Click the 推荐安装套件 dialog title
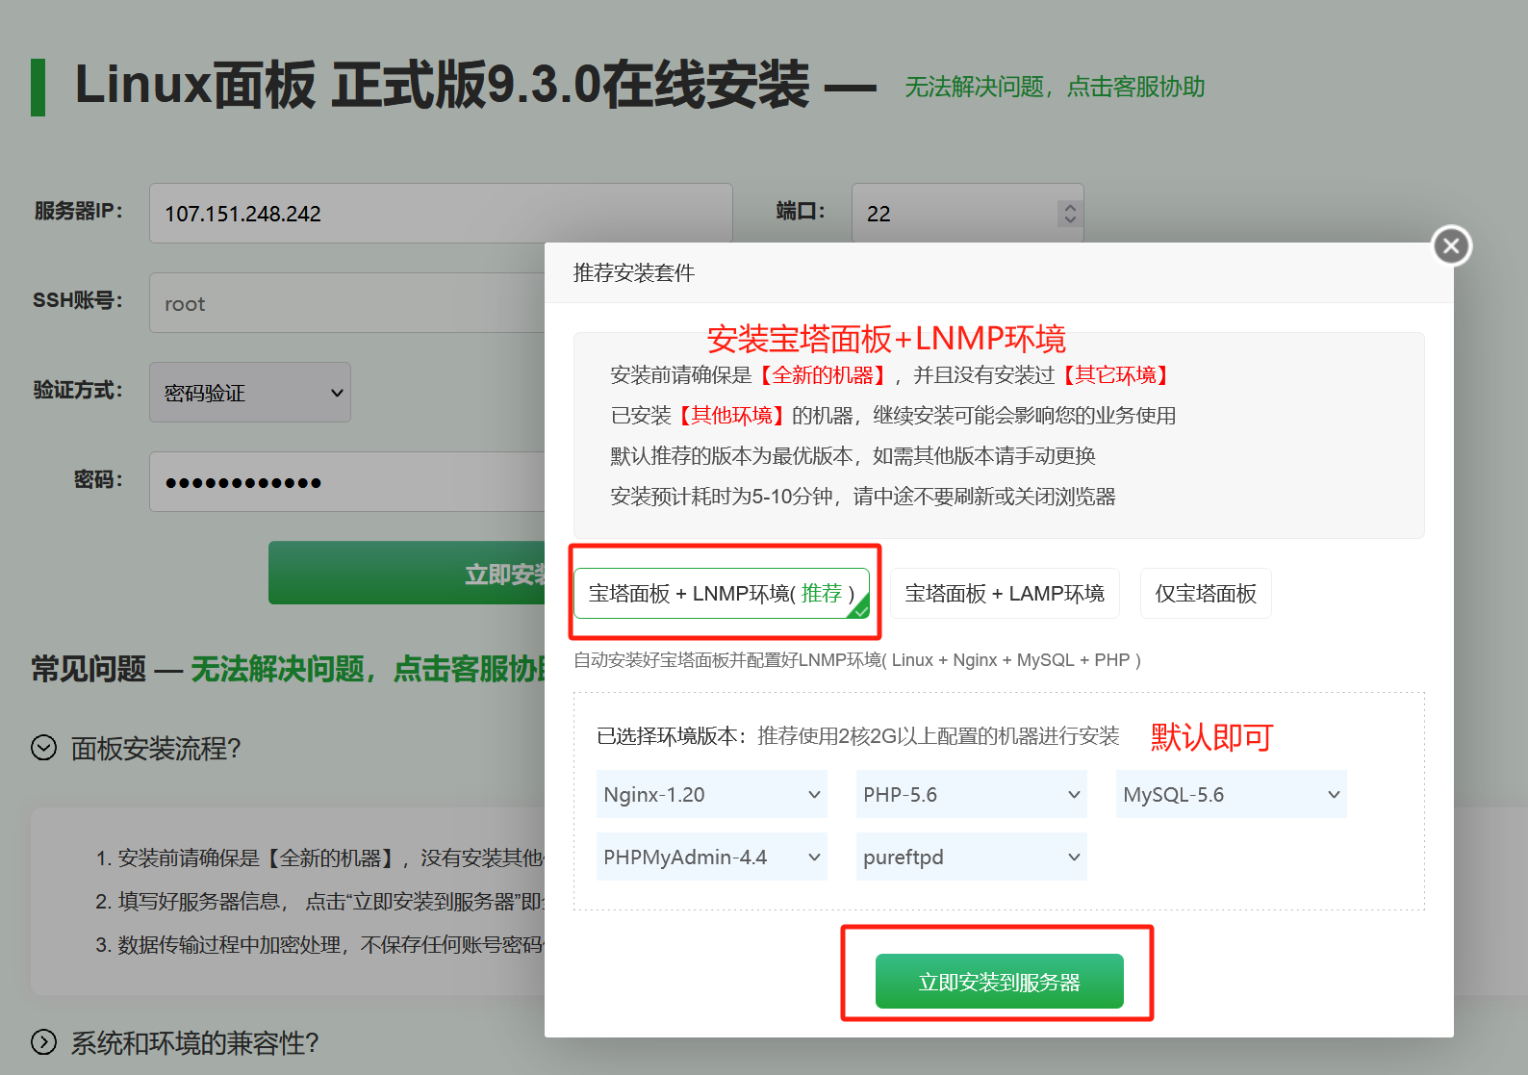 [x=633, y=273]
